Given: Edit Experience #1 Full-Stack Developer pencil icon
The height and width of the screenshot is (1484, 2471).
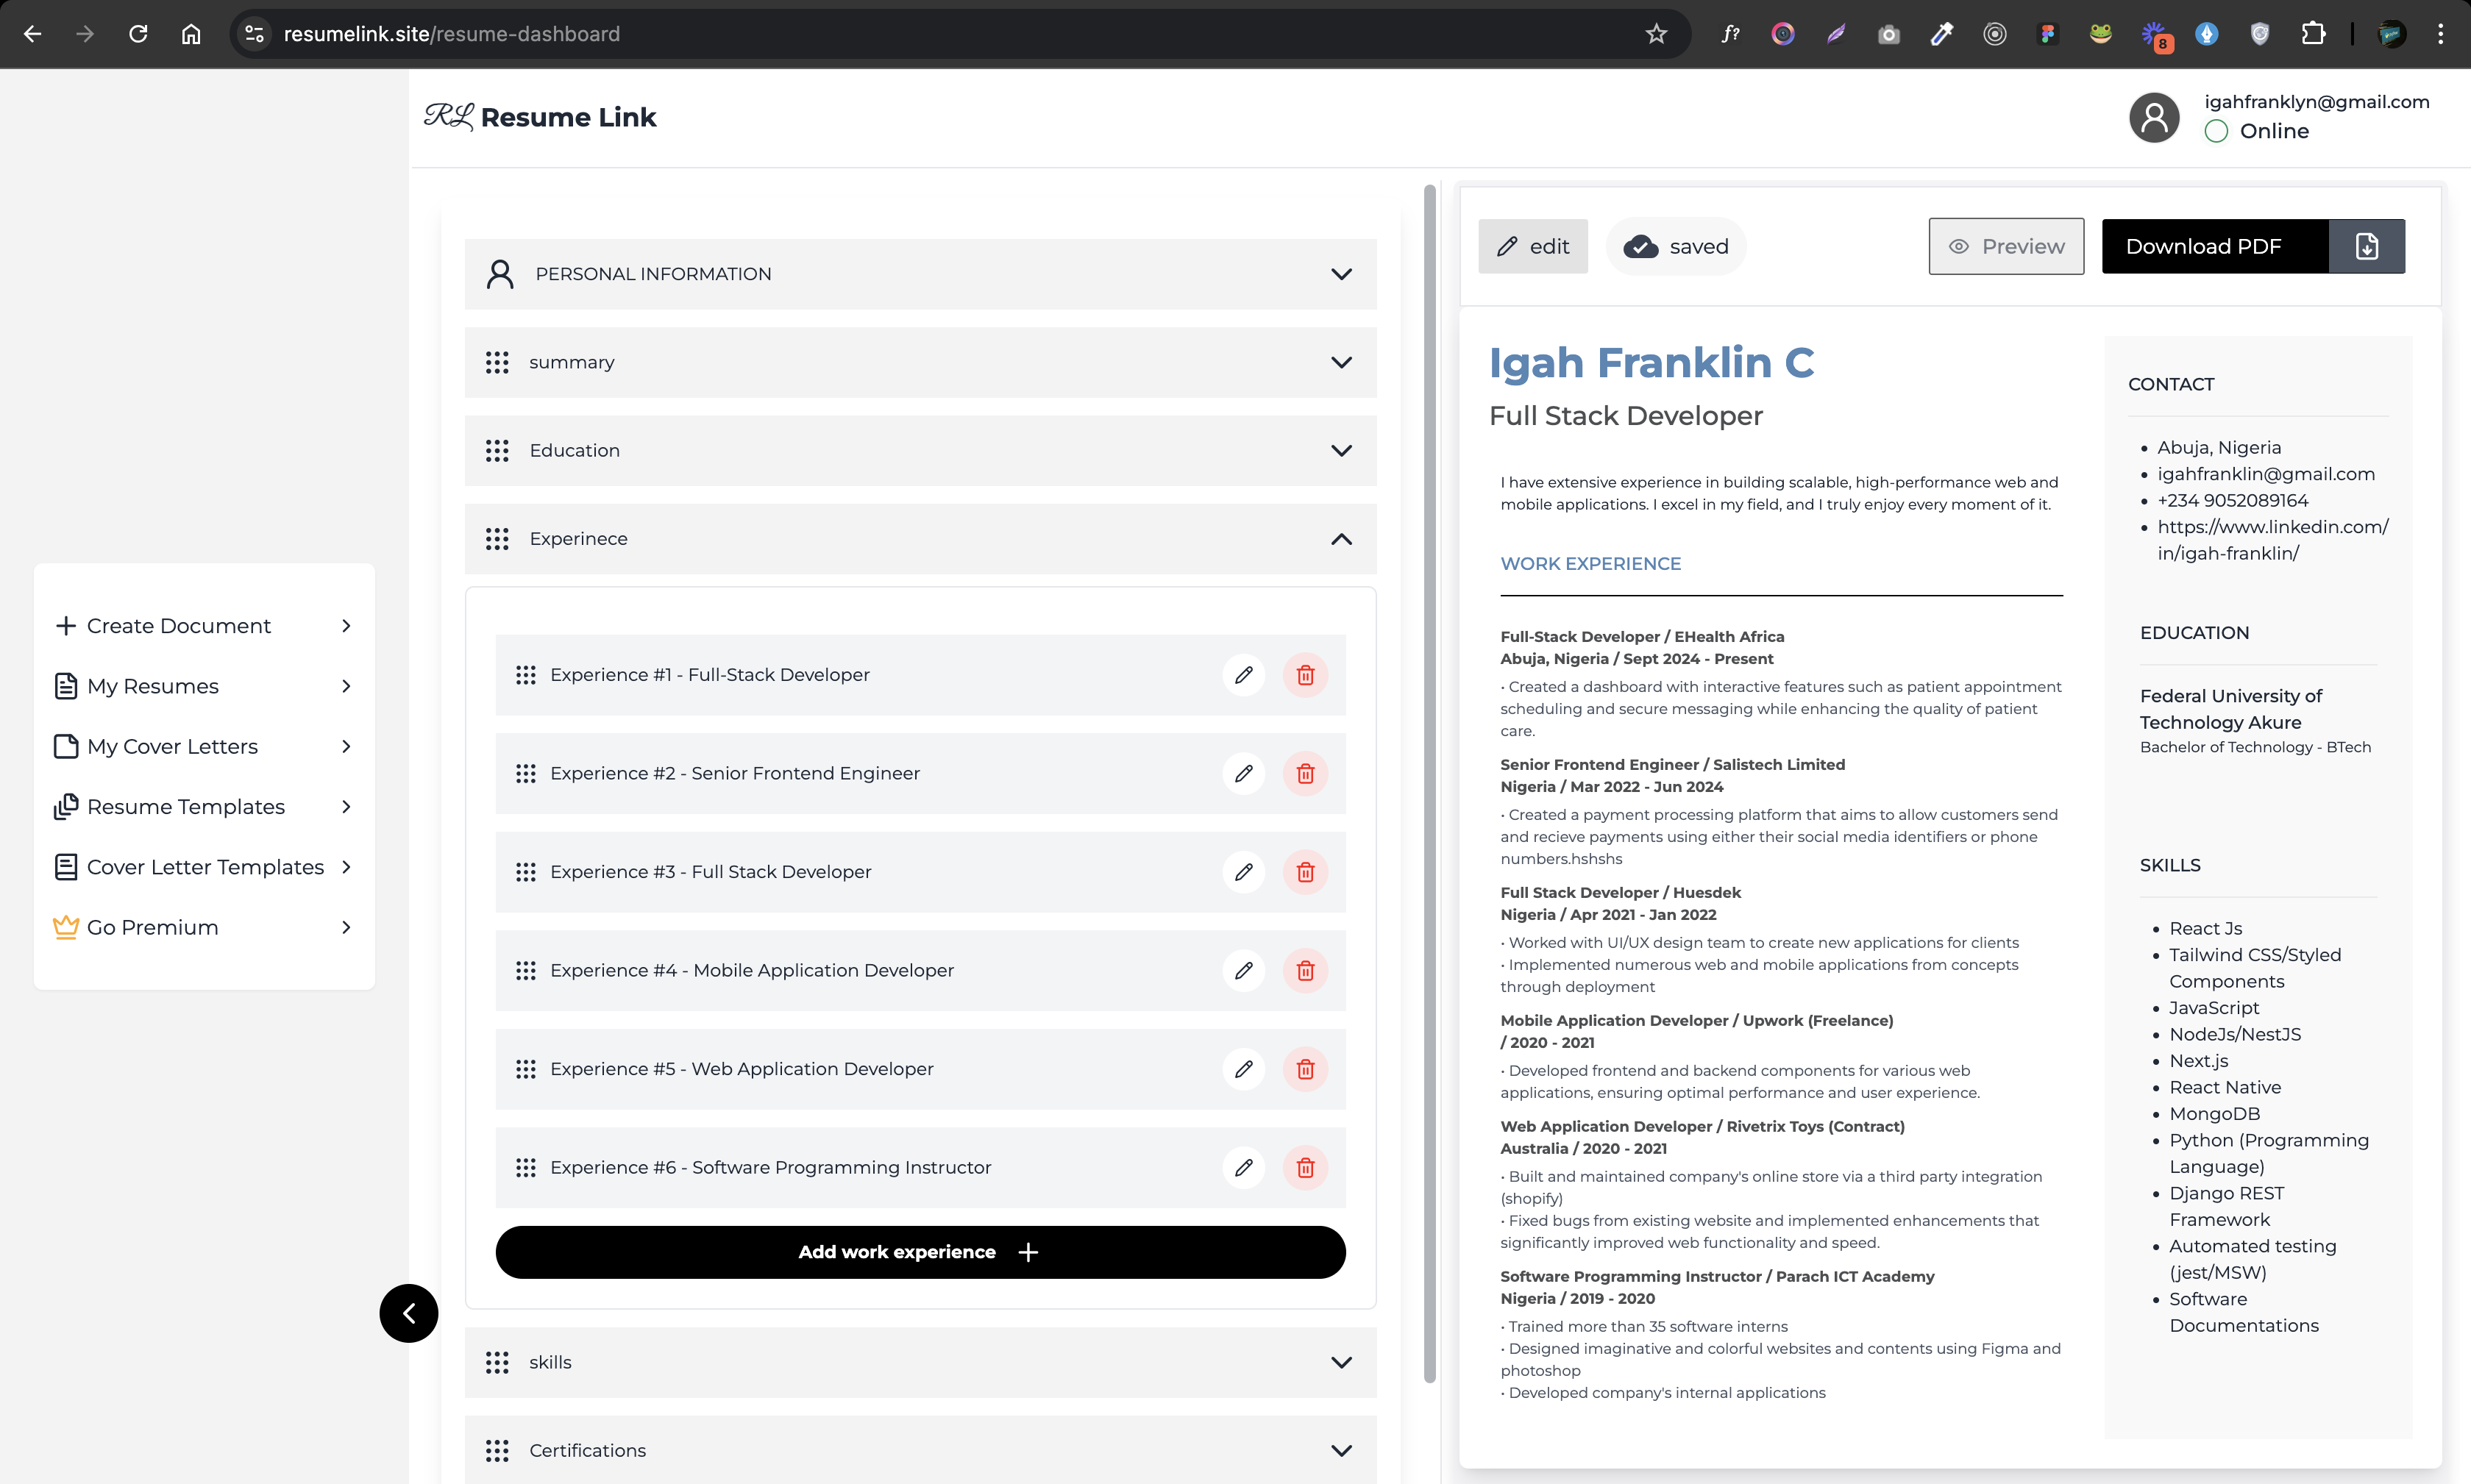Looking at the screenshot, I should [x=1243, y=675].
